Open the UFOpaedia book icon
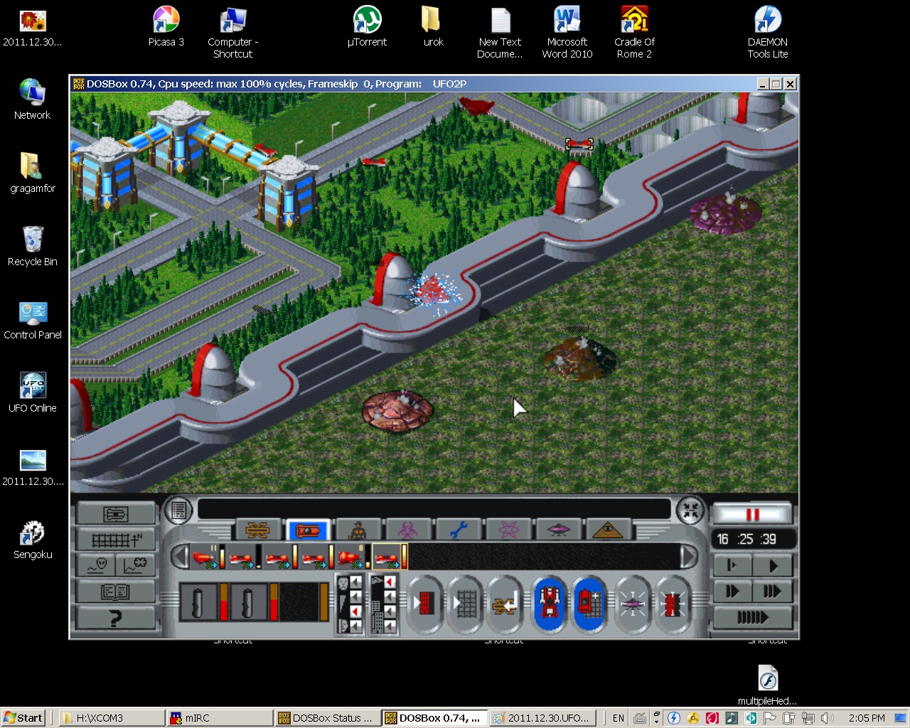The image size is (910, 728). pyautogui.click(x=114, y=590)
